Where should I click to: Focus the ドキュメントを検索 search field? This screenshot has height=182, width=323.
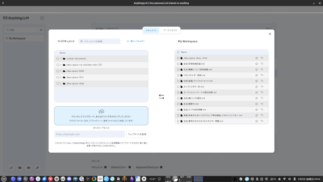tap(99, 41)
